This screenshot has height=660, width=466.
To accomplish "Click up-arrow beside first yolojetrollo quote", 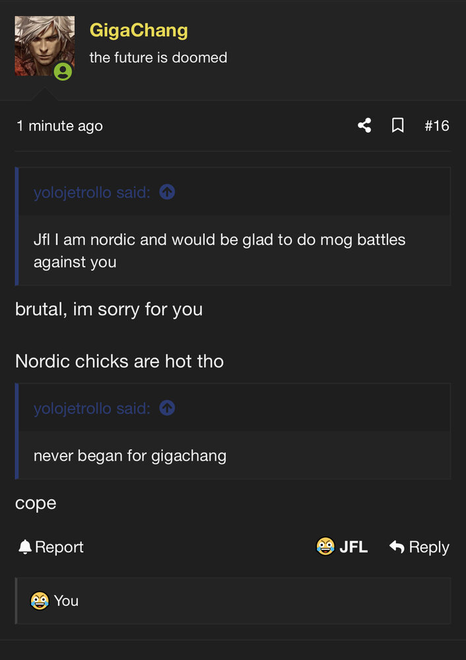I will pos(168,192).
